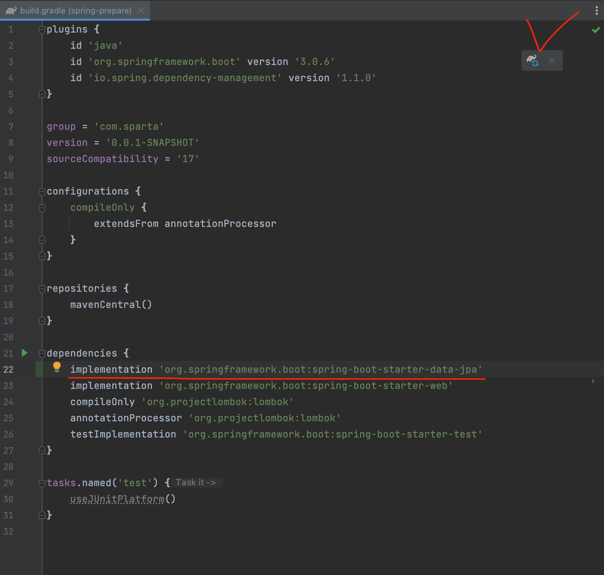Click the green inspection checkmark icon
This screenshot has width=604, height=575.
point(596,30)
